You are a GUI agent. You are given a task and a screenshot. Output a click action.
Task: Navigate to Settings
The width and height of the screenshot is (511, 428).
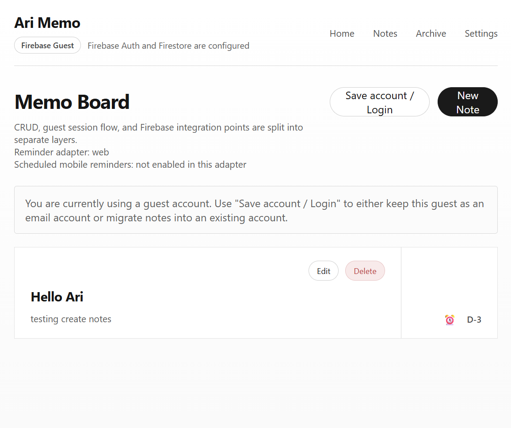click(x=481, y=34)
